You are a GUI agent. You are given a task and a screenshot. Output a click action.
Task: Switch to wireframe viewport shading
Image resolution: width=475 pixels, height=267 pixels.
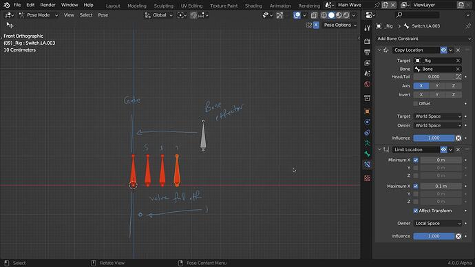coord(324,15)
